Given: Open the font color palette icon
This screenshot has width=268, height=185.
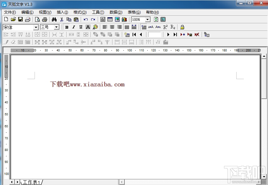Looking at the screenshot, I should pos(95,27).
